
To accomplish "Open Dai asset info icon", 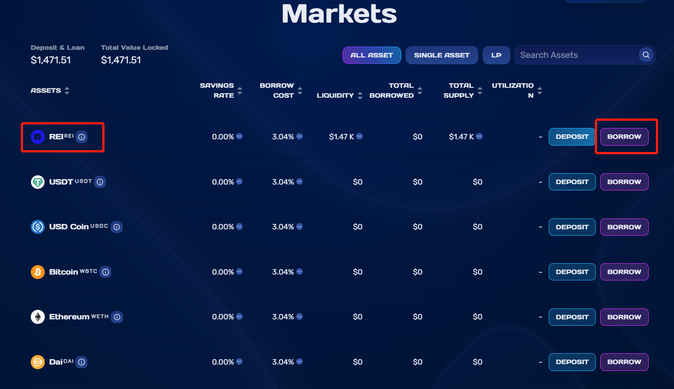I will 81,362.
